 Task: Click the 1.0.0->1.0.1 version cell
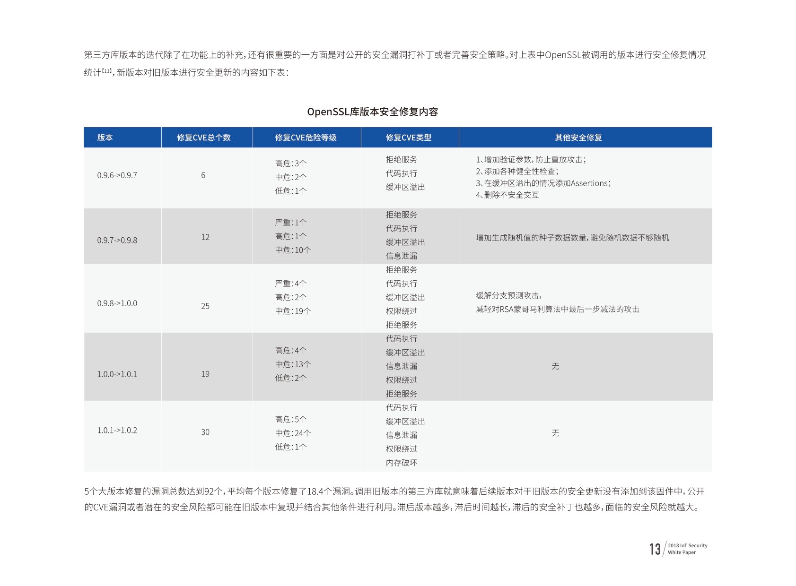(x=117, y=374)
